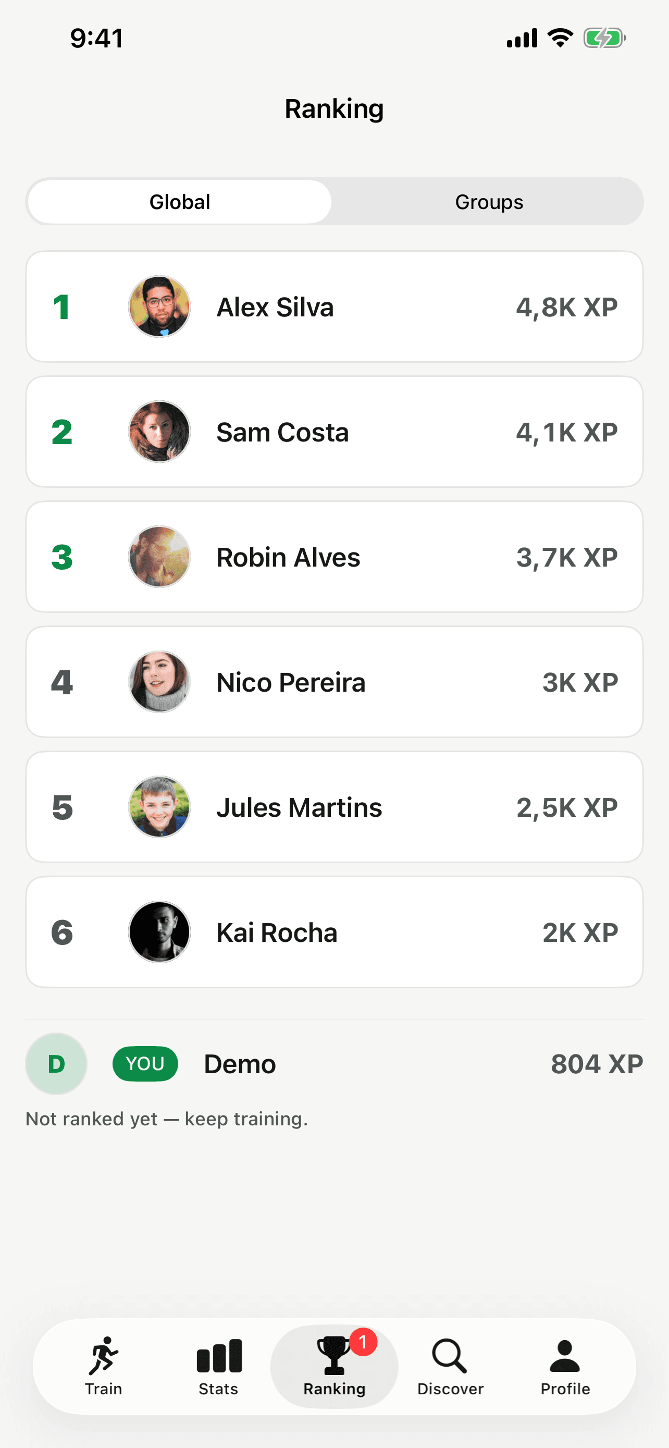Select Kai Rocha's avatar photo
669x1448 pixels.
[159, 932]
